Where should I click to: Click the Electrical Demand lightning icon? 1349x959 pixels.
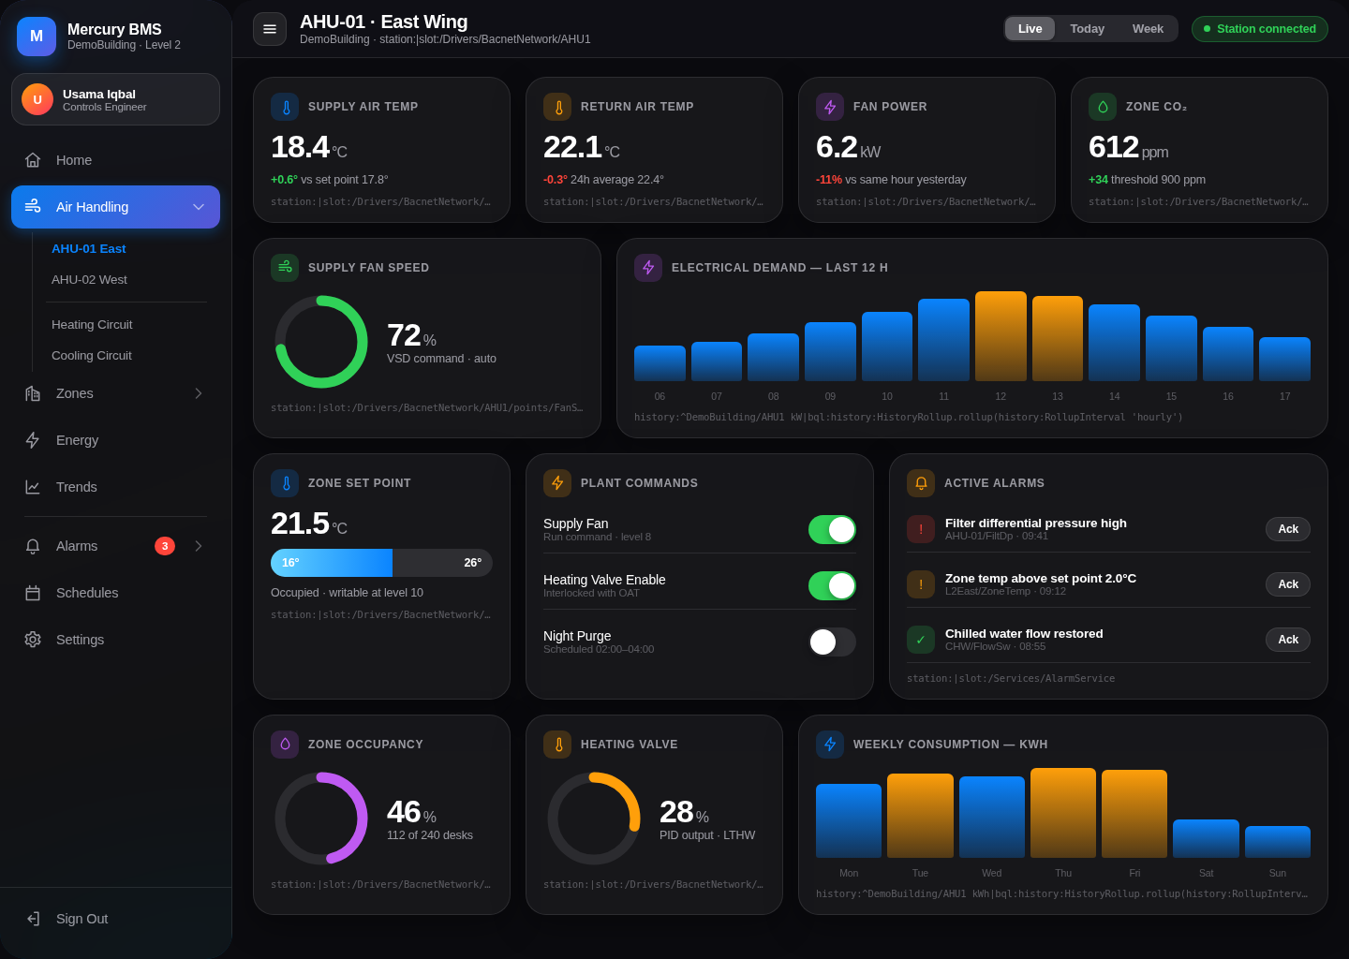(x=648, y=268)
